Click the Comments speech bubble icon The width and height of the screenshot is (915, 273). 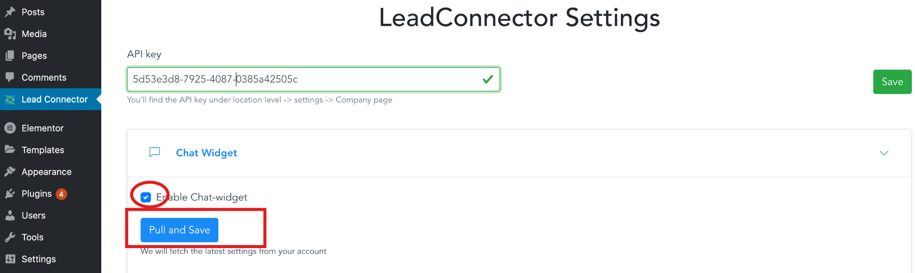(x=10, y=78)
